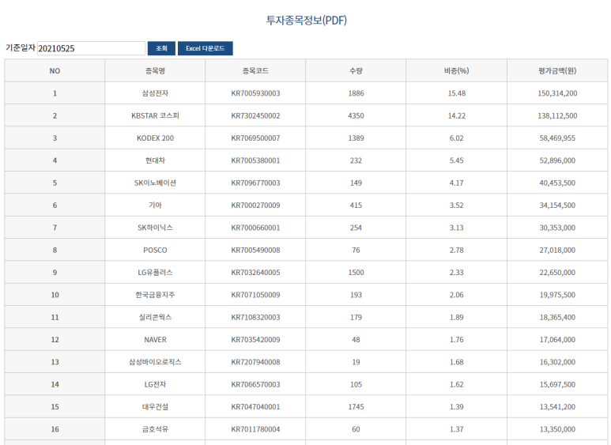Select the 기아 name cell
Image resolution: width=611 pixels, height=445 pixels.
(x=155, y=206)
